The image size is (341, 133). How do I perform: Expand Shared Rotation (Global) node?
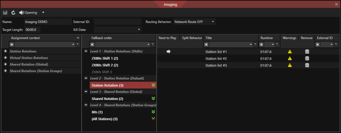(5, 64)
